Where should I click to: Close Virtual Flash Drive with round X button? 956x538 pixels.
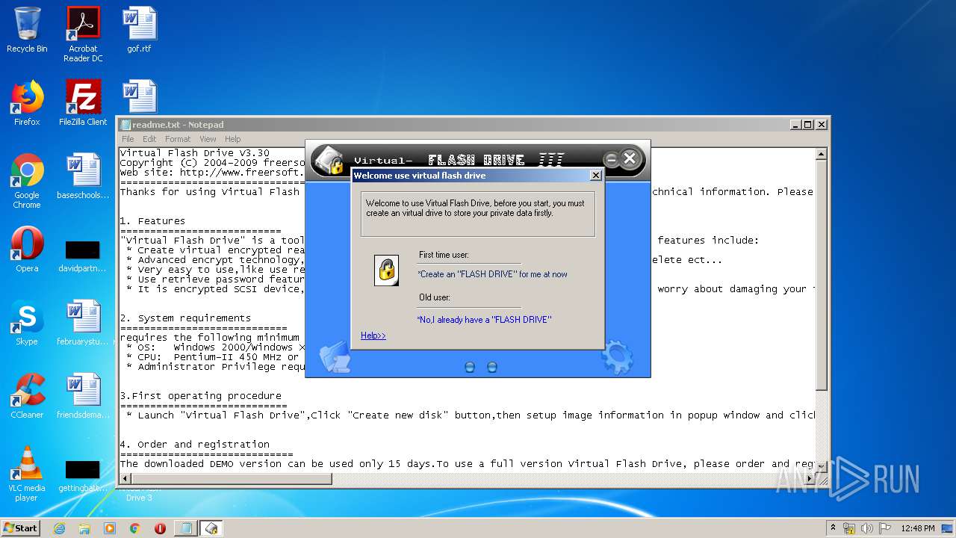click(630, 158)
